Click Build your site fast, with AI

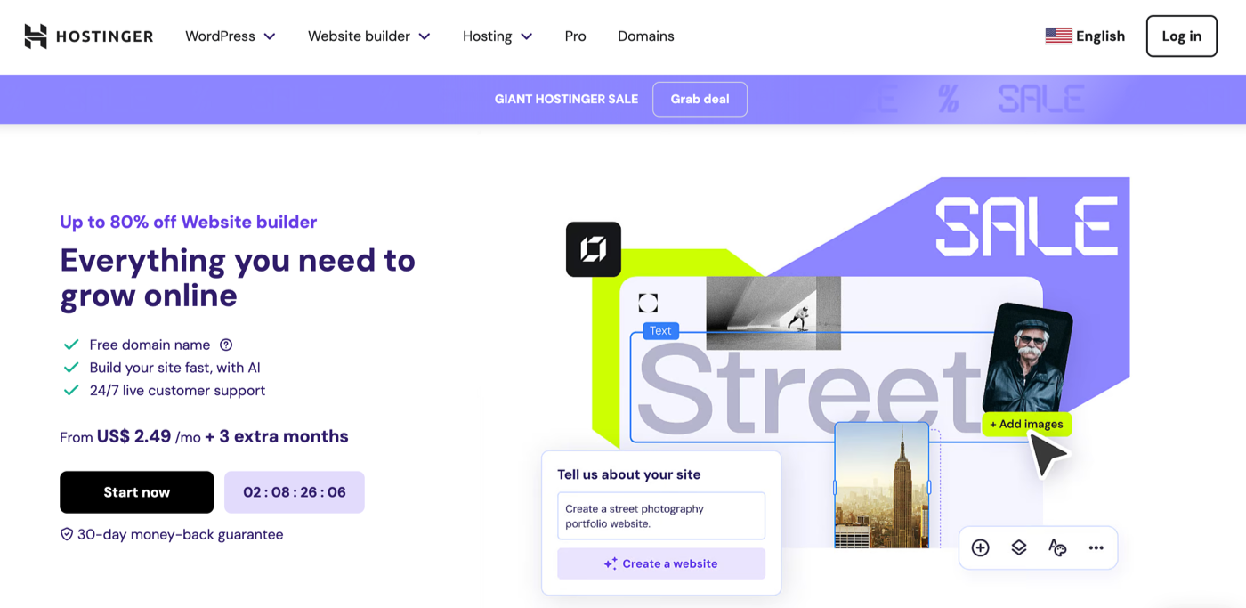tap(174, 368)
